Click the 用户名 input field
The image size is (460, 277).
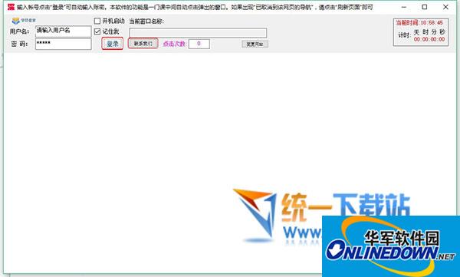point(64,31)
